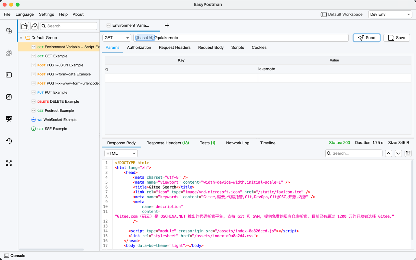Click the 'Status: 200' text
The image size is (416, 260).
click(x=339, y=143)
